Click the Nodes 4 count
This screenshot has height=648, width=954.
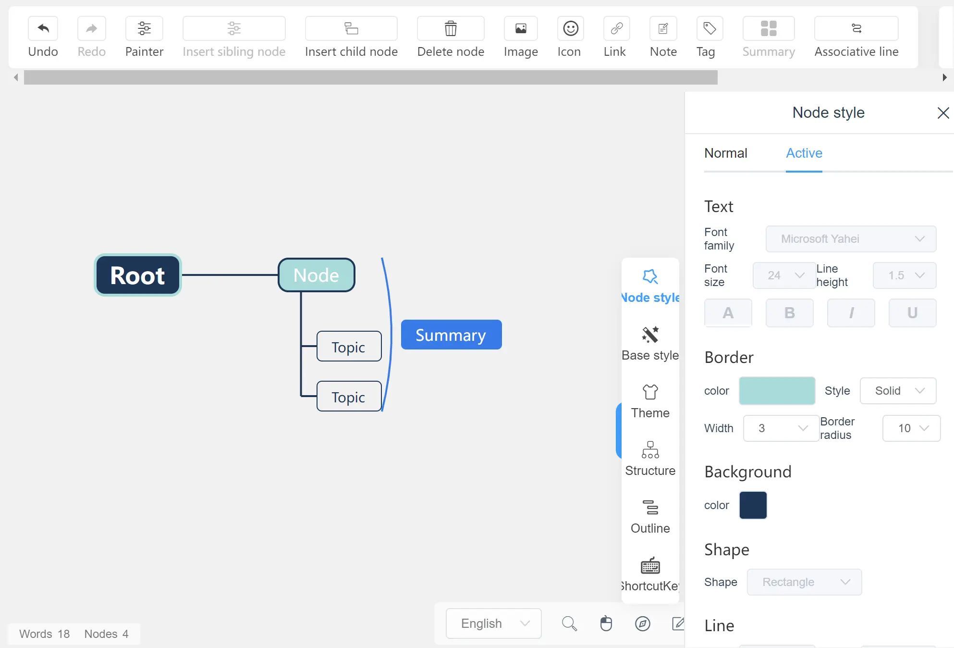(x=106, y=634)
